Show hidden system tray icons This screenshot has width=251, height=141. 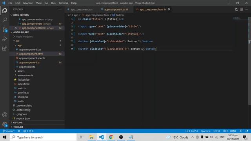[193, 137]
